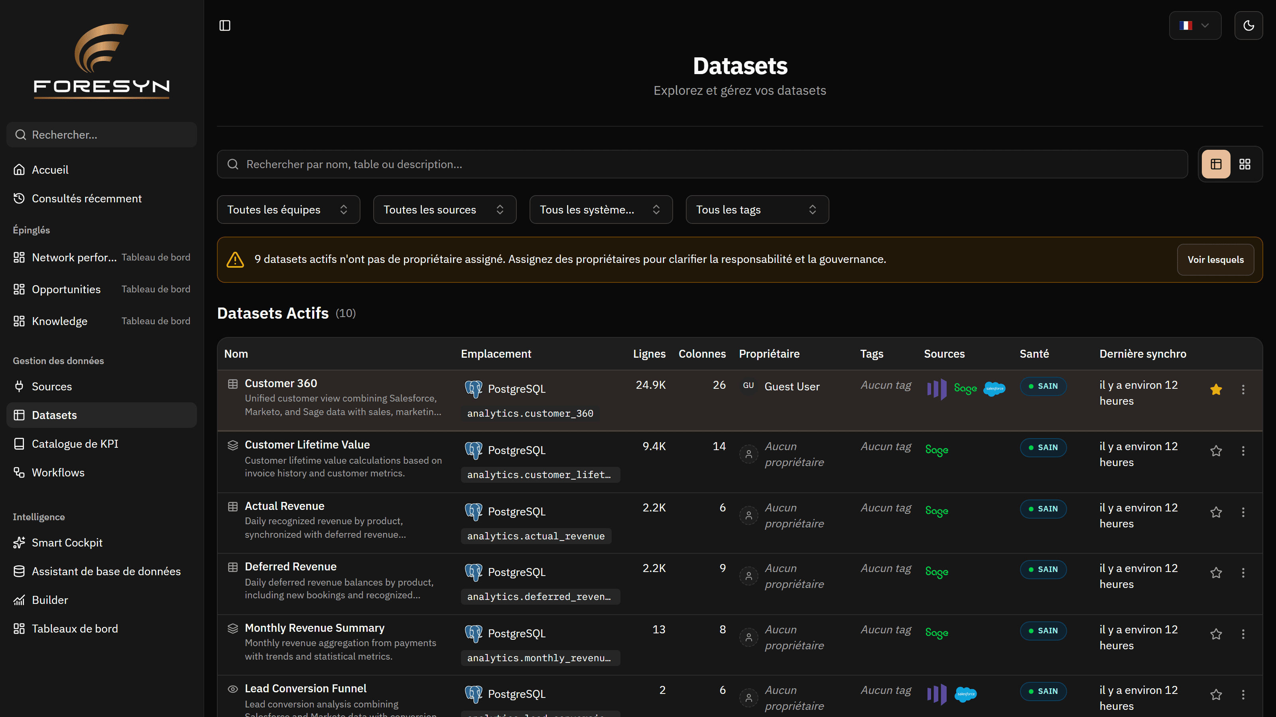Click the table type icon beside Customer 360
Screen dimensions: 1276x717
tap(233, 384)
